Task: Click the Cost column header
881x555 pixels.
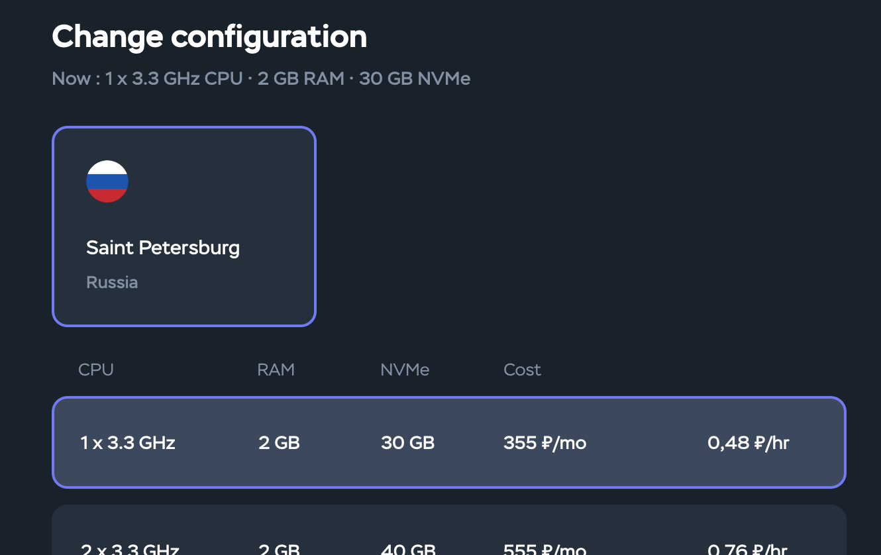Action: pyautogui.click(x=522, y=370)
